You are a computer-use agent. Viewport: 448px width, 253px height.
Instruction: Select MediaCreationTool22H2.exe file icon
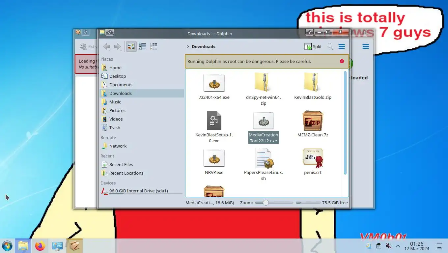(263, 121)
